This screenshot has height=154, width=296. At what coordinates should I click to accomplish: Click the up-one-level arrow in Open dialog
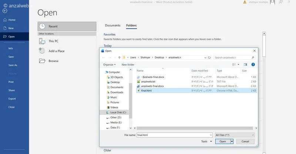[119, 58]
